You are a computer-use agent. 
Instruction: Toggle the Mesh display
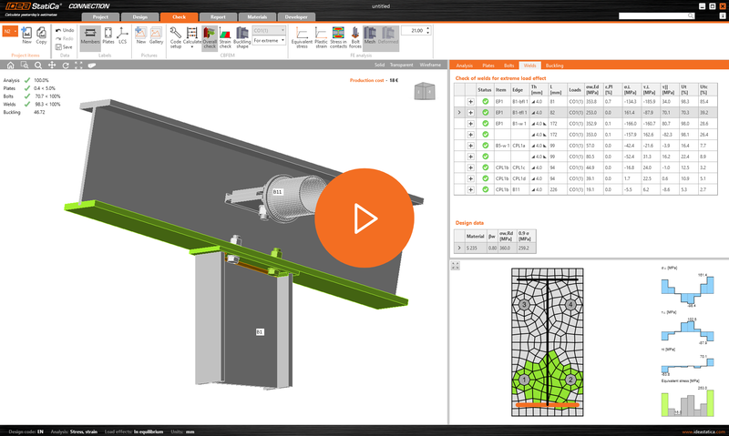pos(370,35)
